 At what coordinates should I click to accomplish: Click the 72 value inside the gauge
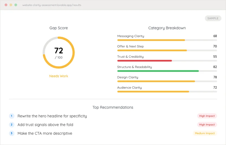point(59,50)
